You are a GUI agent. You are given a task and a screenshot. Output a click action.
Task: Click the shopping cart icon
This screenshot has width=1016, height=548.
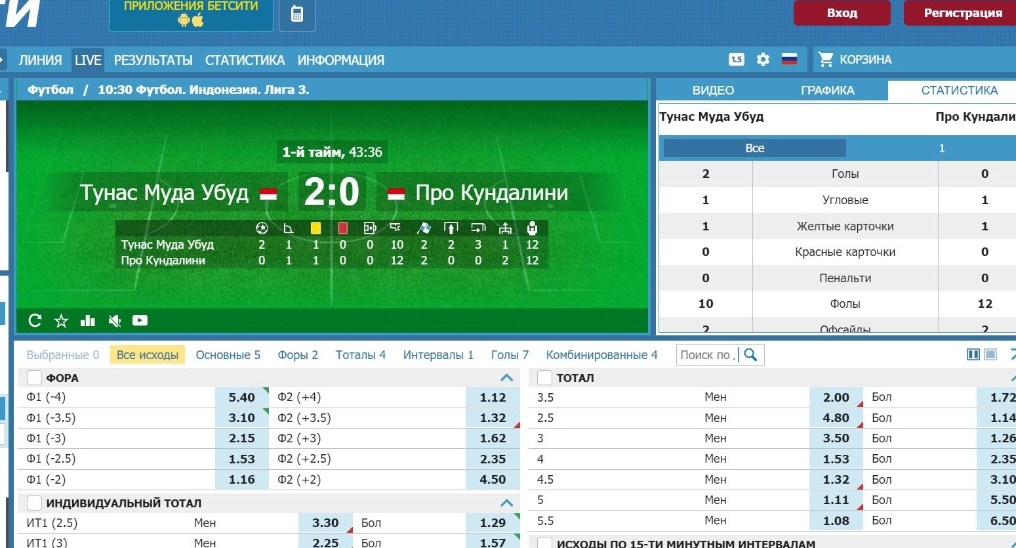coord(826,60)
